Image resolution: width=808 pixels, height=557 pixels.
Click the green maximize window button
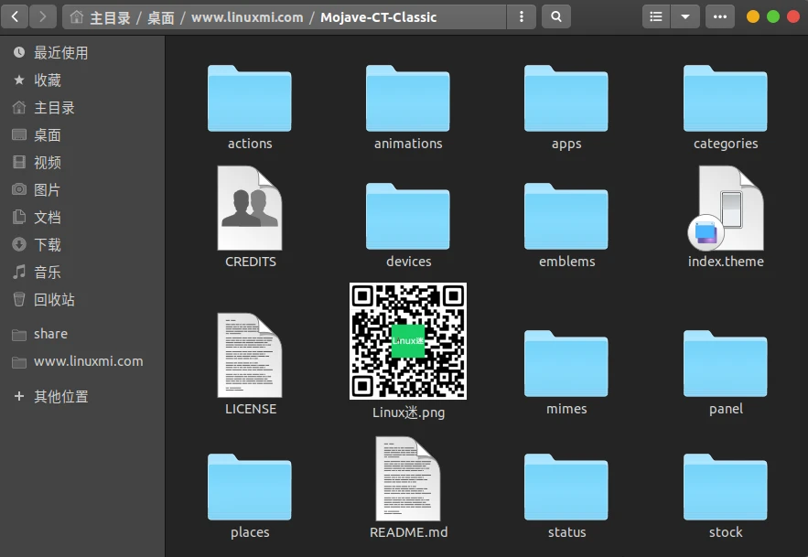coord(773,17)
